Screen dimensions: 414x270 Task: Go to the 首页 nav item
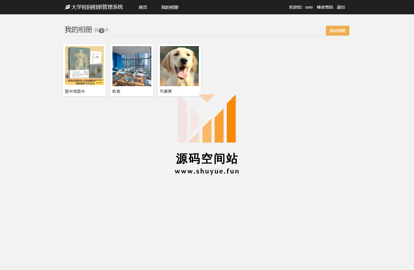tap(143, 7)
